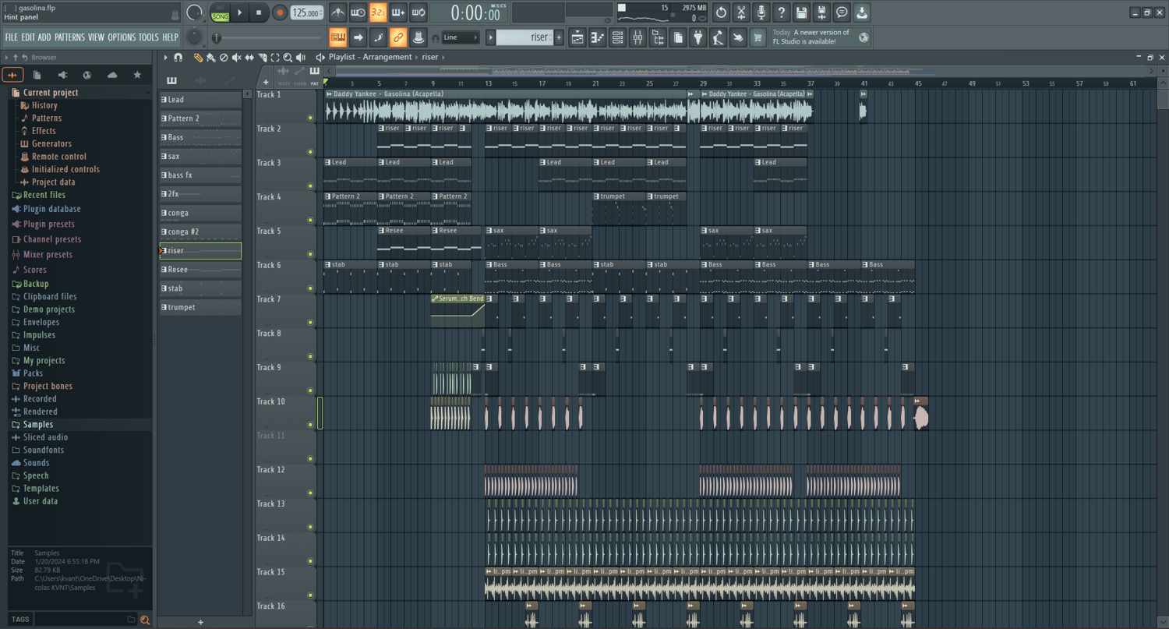
Task: Click the render-as-audio-file icon
Action: 821,12
